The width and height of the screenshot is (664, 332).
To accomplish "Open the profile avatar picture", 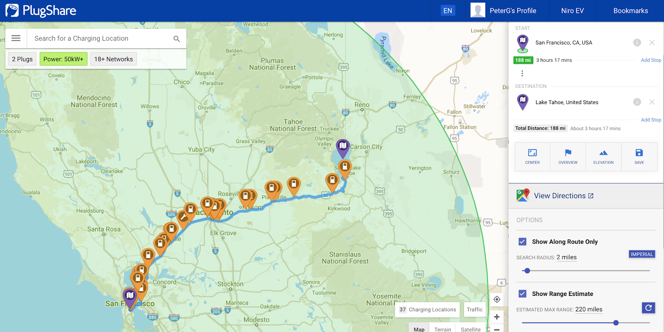I will coord(478,10).
